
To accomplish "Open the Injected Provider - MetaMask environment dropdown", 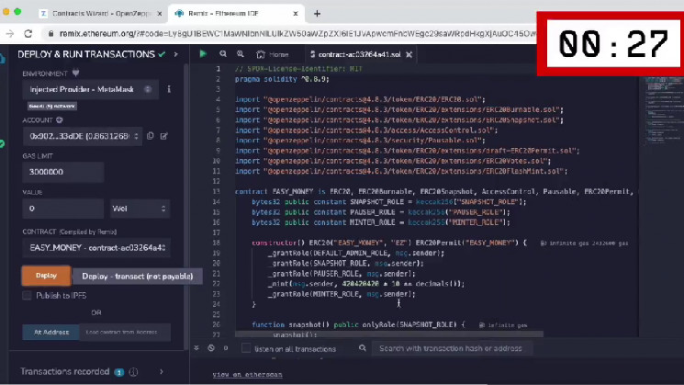I will tap(90, 89).
